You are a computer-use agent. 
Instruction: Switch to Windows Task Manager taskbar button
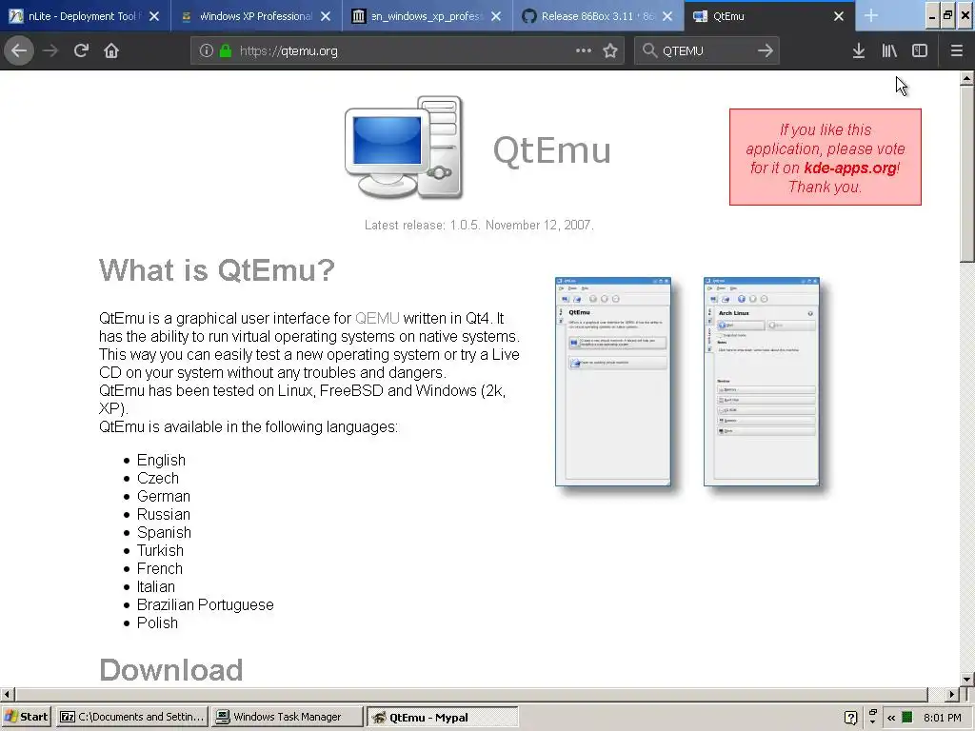pos(287,717)
